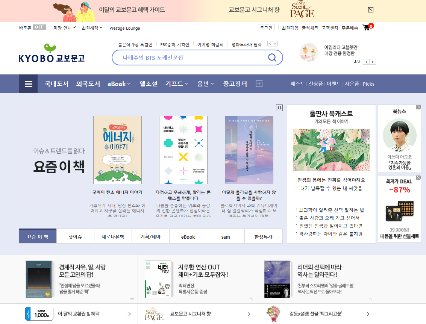426x324 pixels.
Task: Toggle the 바로콘 OFF switch
Action: coord(39,27)
